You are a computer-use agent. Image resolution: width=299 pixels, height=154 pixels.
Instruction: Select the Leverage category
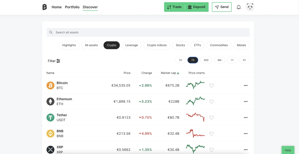(132, 45)
